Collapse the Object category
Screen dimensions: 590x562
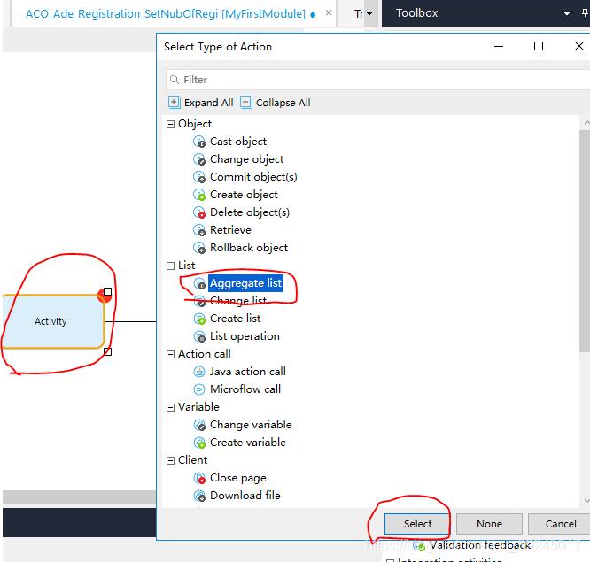(x=171, y=124)
